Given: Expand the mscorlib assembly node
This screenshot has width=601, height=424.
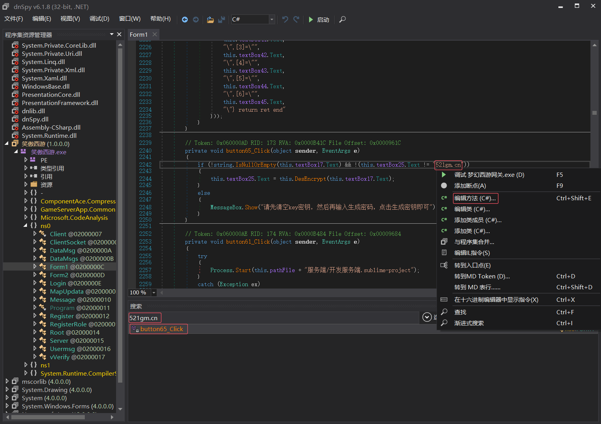Looking at the screenshot, I should [x=7, y=381].
